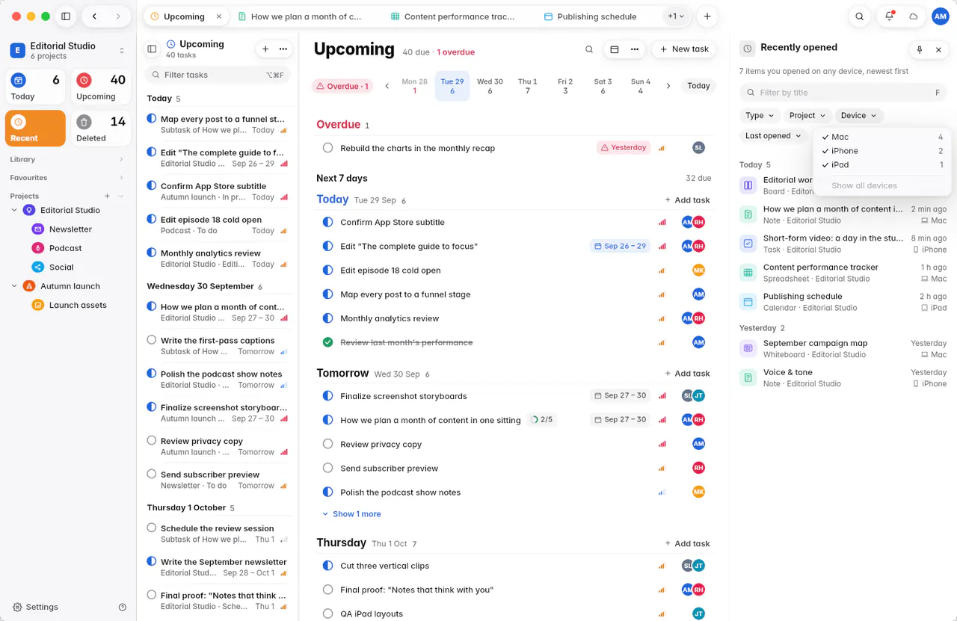Image resolution: width=957 pixels, height=621 pixels.
Task: Collapse the Editorial Studio project tree
Action: (14, 210)
